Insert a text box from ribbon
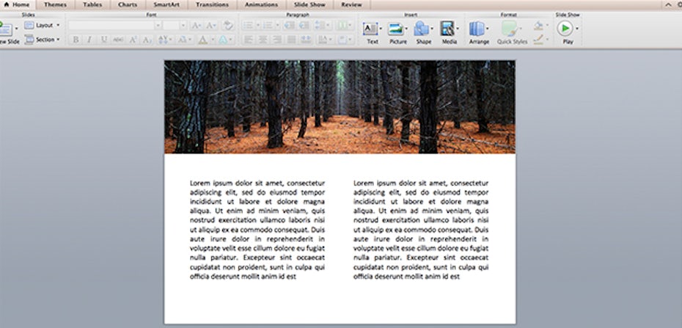This screenshot has height=328, width=682. pos(371,29)
